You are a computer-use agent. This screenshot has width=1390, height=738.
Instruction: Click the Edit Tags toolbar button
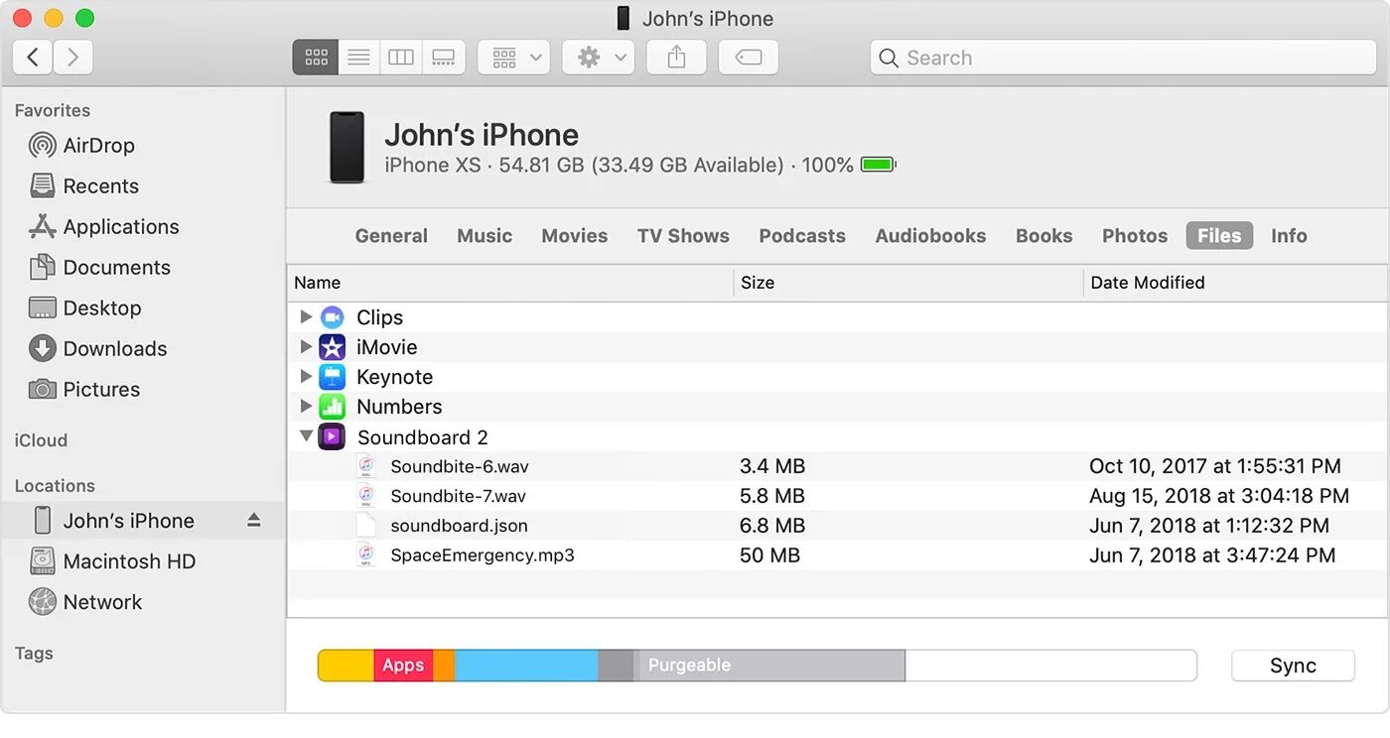(749, 58)
